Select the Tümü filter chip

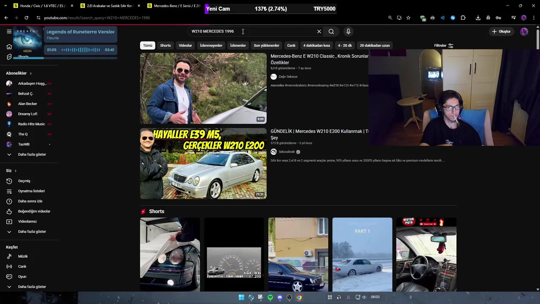point(148,46)
